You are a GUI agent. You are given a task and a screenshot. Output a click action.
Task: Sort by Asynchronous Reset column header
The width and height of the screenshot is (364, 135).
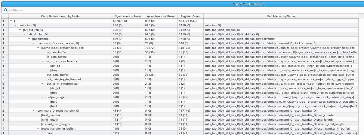pyautogui.click(x=160, y=16)
